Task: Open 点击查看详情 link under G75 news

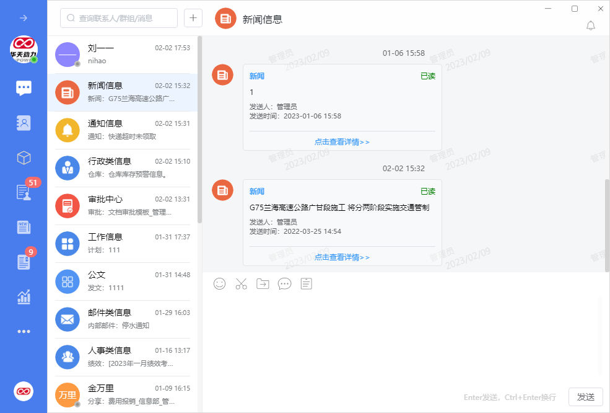Action: pyautogui.click(x=342, y=257)
